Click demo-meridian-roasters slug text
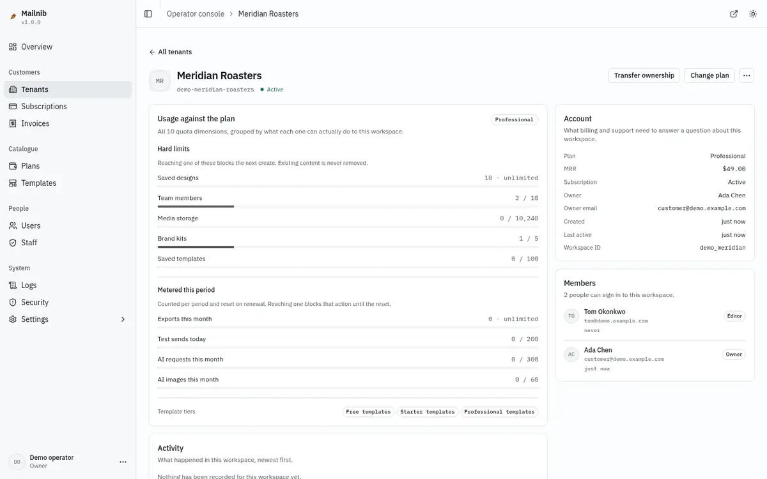Image resolution: width=767 pixels, height=479 pixels. pos(215,90)
